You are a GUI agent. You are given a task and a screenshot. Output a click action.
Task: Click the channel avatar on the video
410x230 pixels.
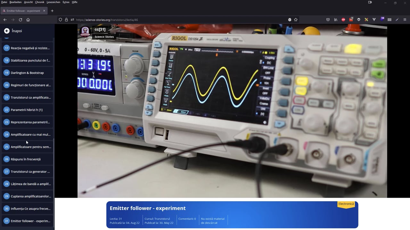click(85, 31)
